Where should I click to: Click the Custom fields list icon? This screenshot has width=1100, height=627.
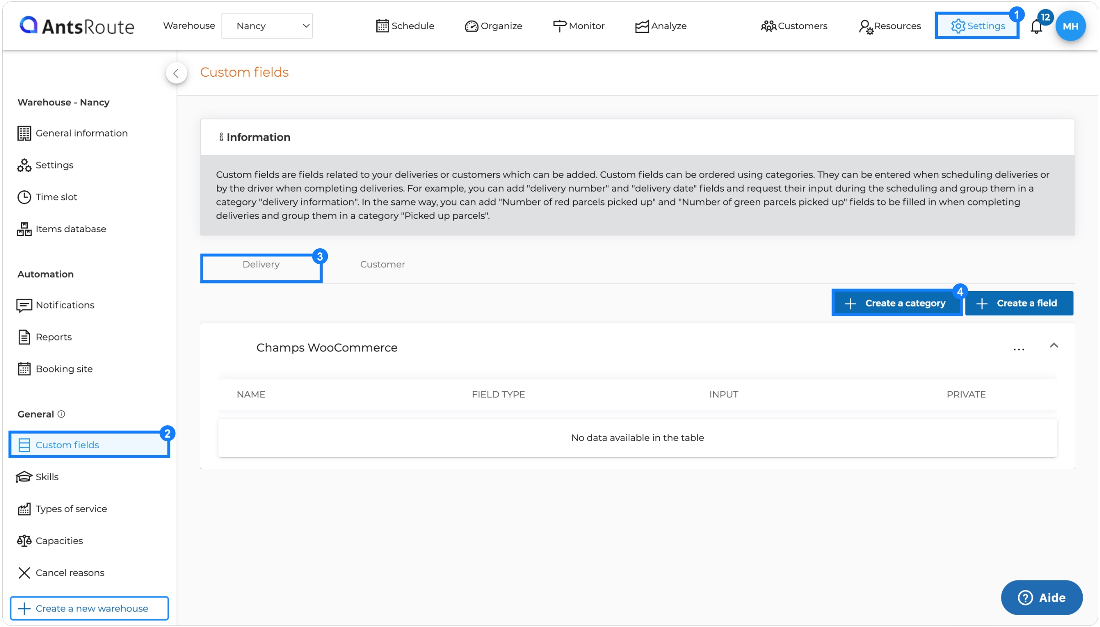coord(24,445)
